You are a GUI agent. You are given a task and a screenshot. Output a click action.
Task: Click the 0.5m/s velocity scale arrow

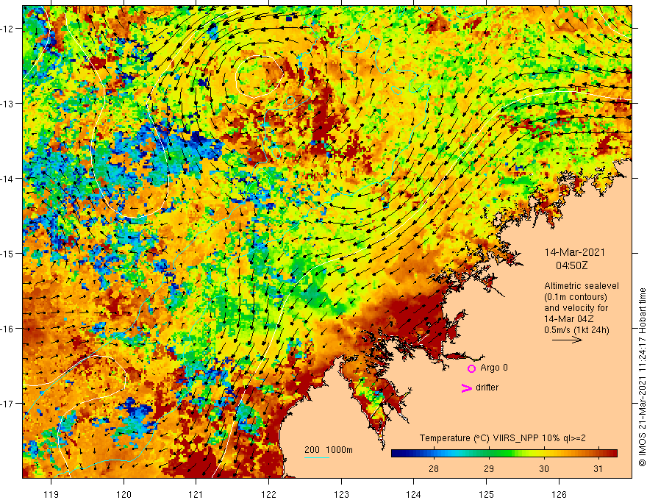pyautogui.click(x=567, y=340)
